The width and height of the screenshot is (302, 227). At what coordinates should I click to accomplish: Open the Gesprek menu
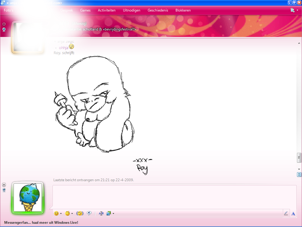[x=67, y=10]
